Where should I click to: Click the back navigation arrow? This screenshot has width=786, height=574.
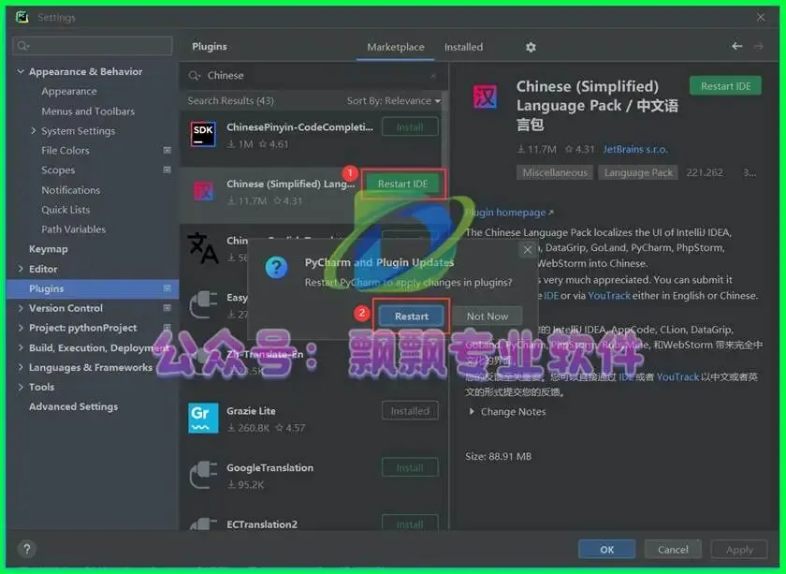tap(736, 46)
